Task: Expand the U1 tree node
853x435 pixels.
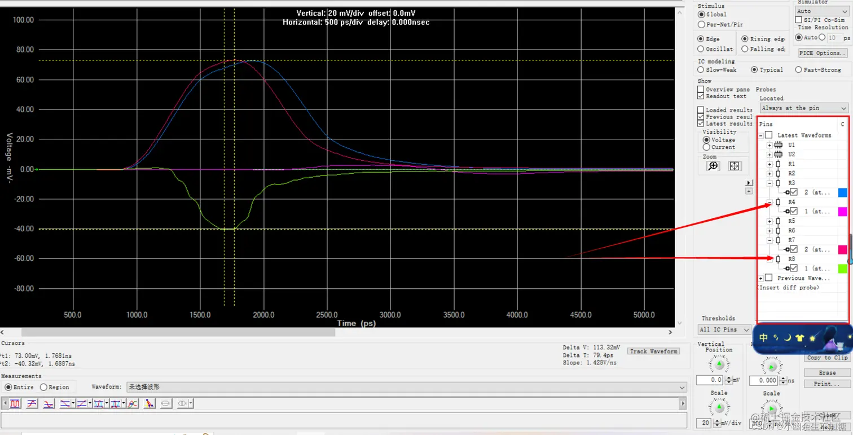Action: pyautogui.click(x=770, y=145)
